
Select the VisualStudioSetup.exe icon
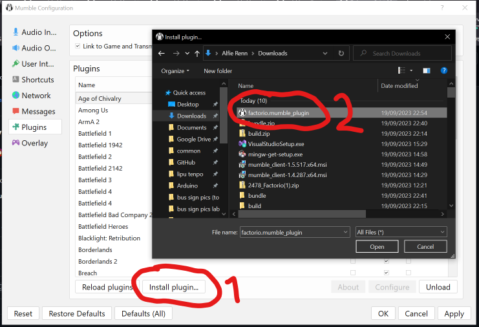click(242, 144)
